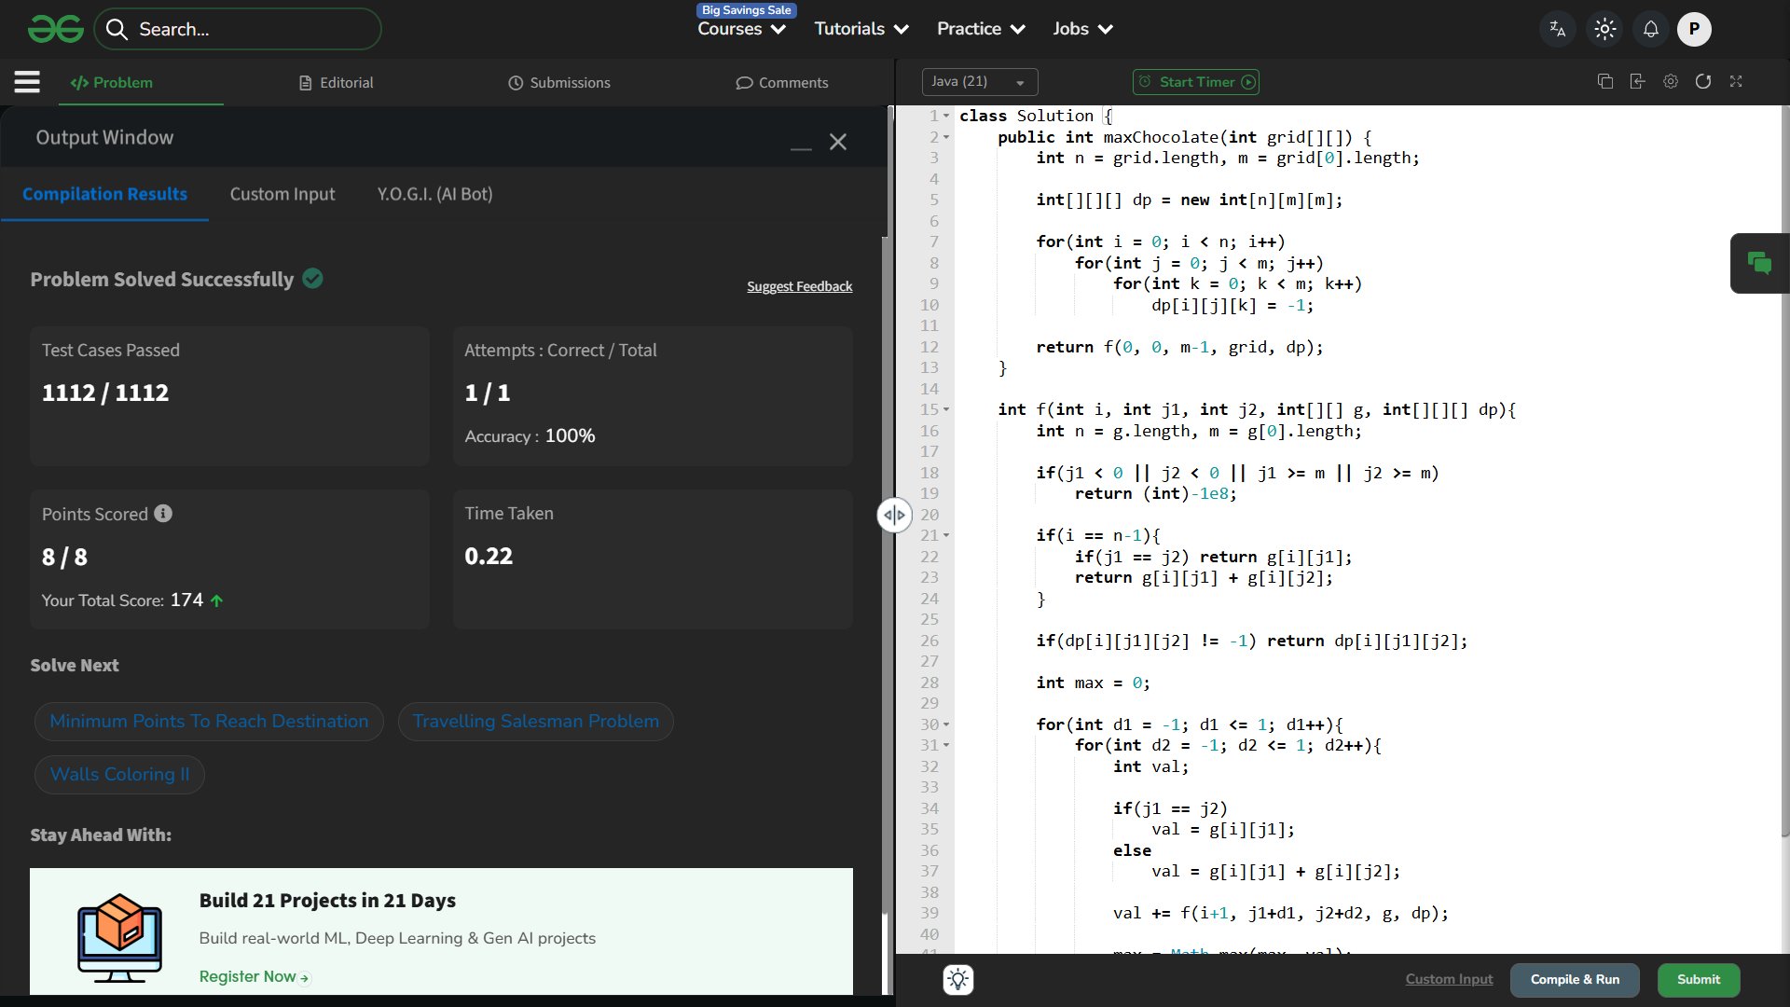This screenshot has height=1007, width=1790.
Task: Toggle light/dark theme
Action: pyautogui.click(x=1604, y=29)
